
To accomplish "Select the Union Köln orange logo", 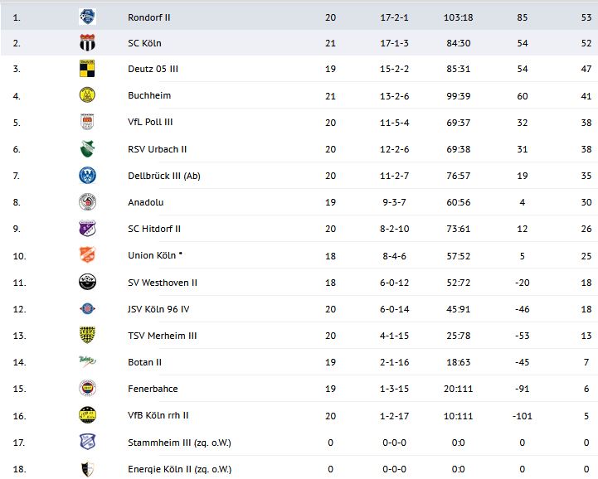I will [87, 255].
